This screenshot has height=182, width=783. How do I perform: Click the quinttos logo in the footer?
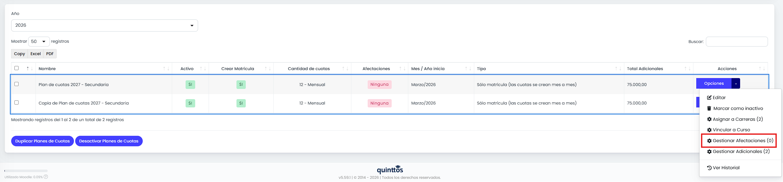pyautogui.click(x=390, y=169)
